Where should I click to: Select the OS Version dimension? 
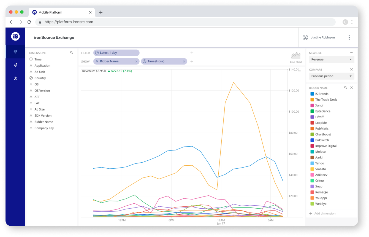tap(42, 91)
